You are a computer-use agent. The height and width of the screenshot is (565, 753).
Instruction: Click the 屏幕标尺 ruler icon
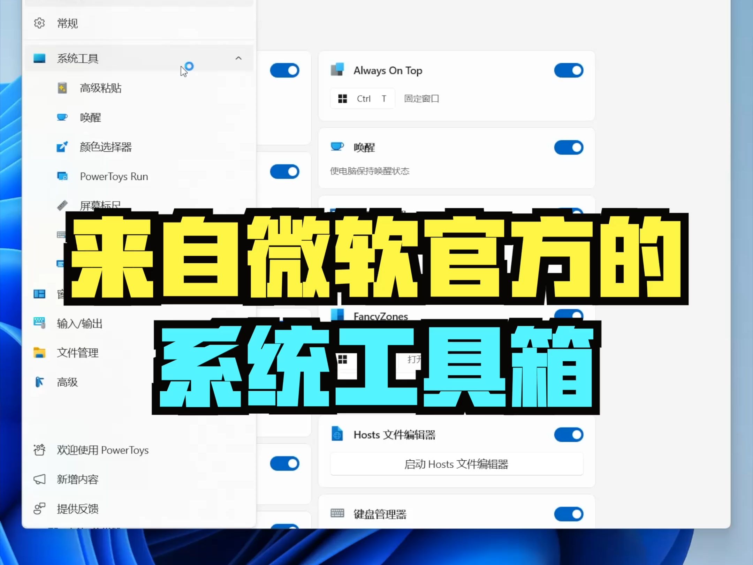click(x=62, y=205)
